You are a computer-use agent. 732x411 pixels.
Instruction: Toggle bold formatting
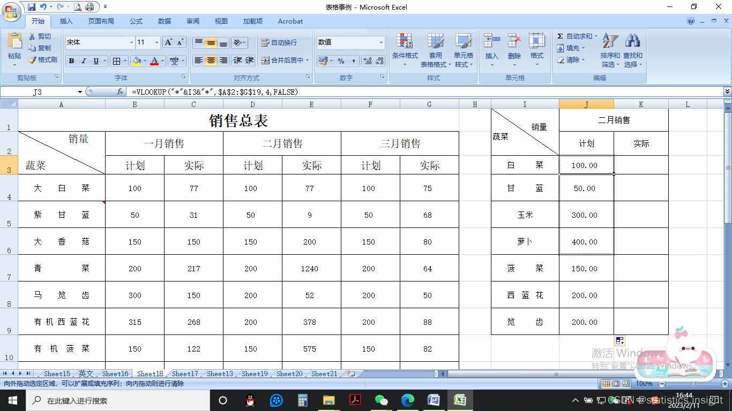pyautogui.click(x=71, y=61)
